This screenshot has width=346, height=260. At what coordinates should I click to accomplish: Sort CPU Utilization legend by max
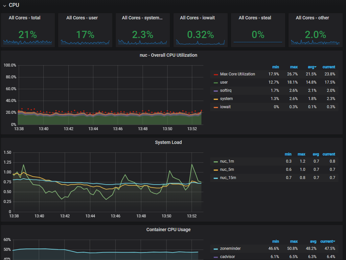pos(294,67)
